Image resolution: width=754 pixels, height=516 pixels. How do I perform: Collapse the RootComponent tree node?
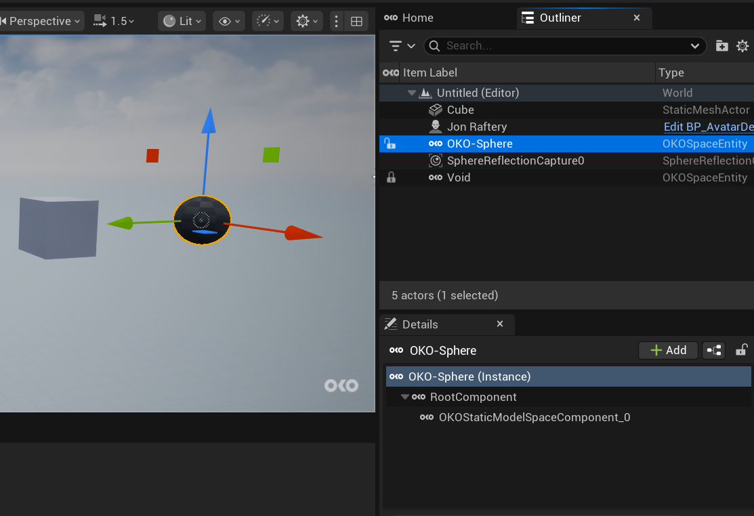[x=405, y=397]
